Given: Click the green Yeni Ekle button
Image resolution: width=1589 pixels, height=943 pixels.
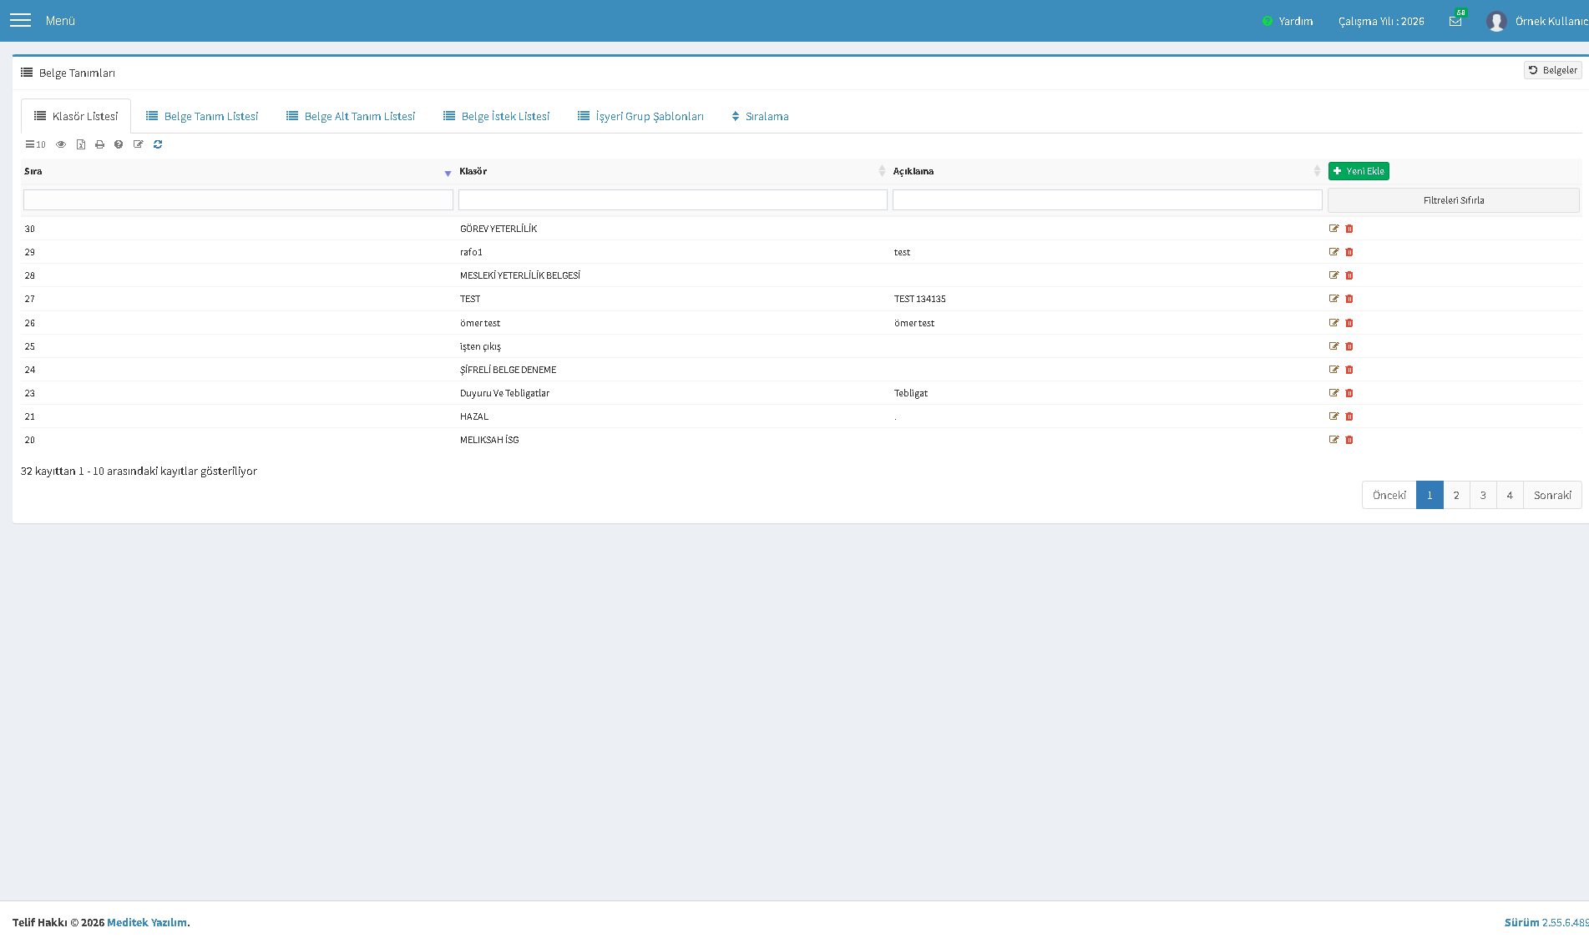Looking at the screenshot, I should (1359, 171).
